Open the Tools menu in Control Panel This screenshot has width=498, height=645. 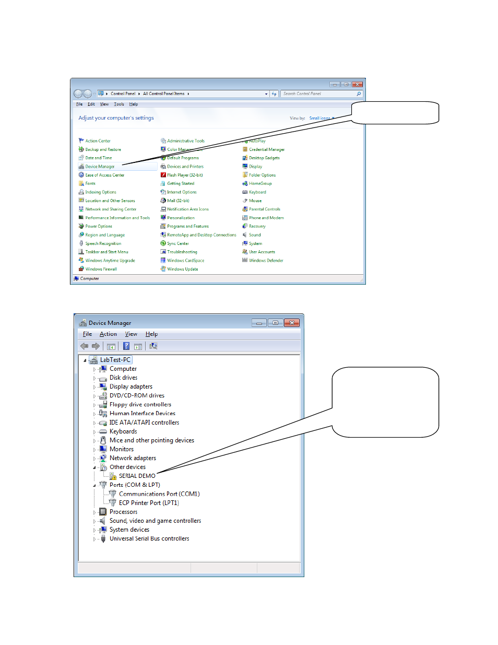pyautogui.click(x=119, y=104)
